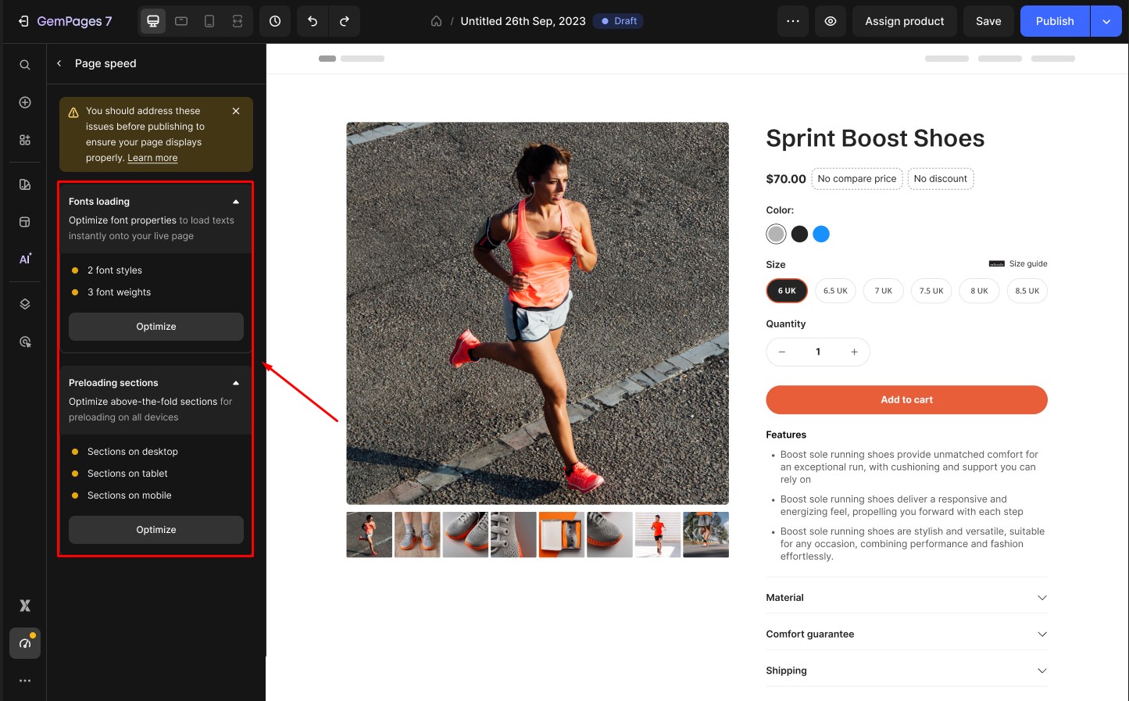Choose the 6.5 UK size option

(835, 290)
